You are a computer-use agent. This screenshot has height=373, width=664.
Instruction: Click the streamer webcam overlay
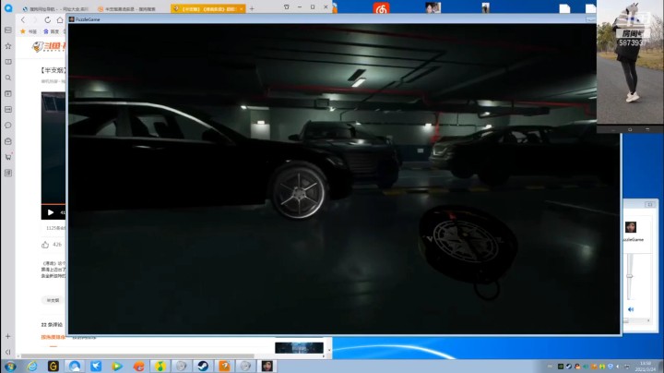(x=630, y=62)
